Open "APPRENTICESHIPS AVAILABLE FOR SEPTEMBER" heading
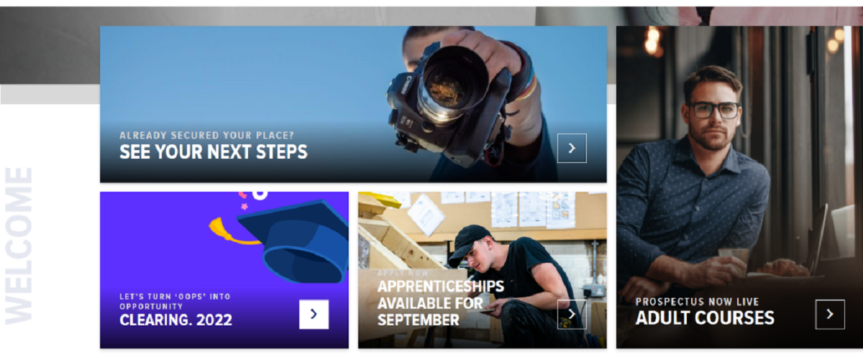 (441, 302)
